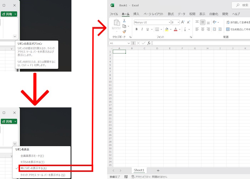Open the ファイル tab
This screenshot has height=179, width=250.
pyautogui.click(x=114, y=14)
